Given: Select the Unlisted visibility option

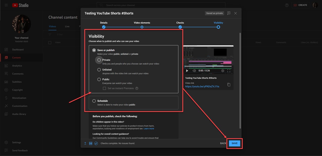Looking at the screenshot, I should pyautogui.click(x=99, y=70).
